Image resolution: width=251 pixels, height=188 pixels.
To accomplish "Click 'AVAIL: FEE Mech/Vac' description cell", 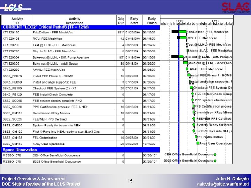I will [74, 70].
